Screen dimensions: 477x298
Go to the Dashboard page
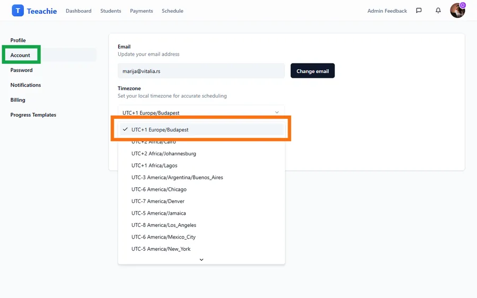[x=78, y=11]
